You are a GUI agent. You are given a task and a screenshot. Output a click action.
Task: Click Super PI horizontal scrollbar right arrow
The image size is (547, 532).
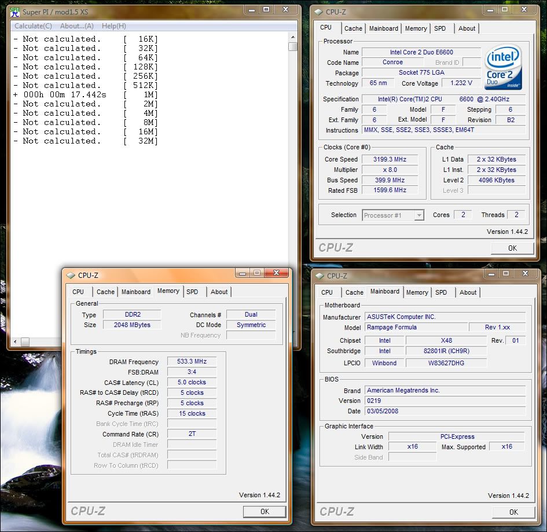click(284, 342)
